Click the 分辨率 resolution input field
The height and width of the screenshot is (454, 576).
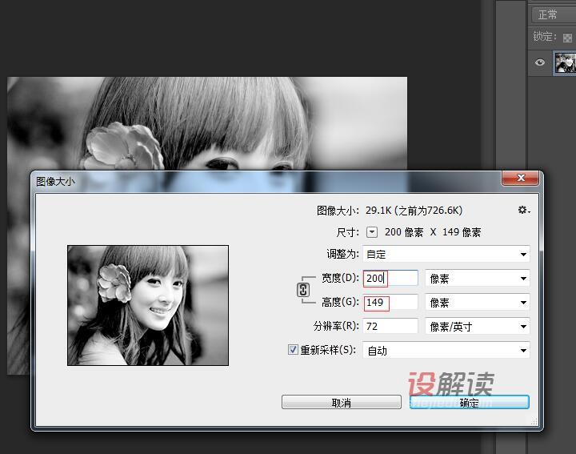point(390,327)
